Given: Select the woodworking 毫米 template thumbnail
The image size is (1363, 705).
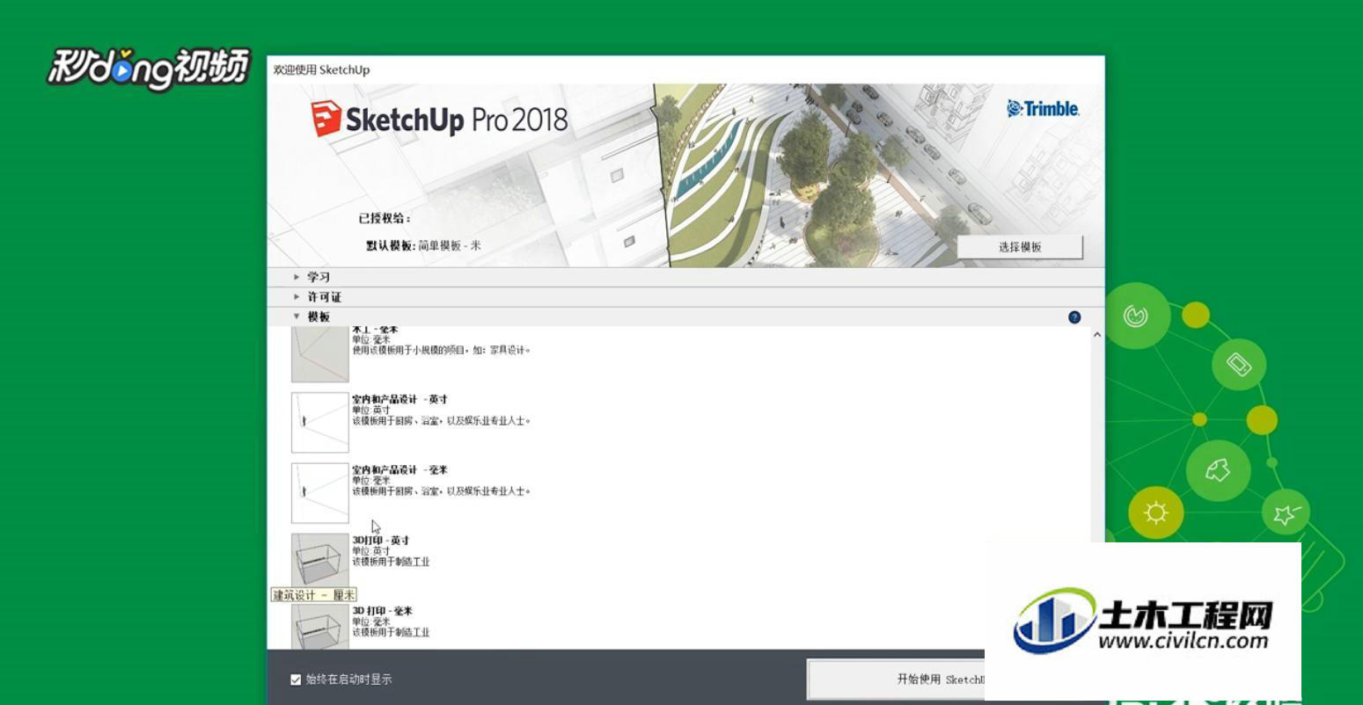Looking at the screenshot, I should [320, 354].
